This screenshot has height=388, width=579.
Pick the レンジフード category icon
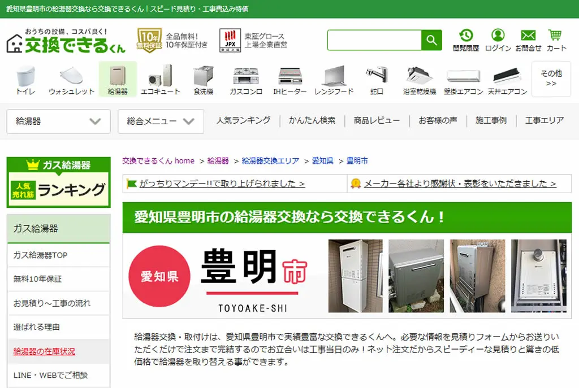pos(334,80)
